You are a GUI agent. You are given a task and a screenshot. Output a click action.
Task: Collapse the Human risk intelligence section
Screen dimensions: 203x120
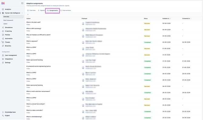22,13
